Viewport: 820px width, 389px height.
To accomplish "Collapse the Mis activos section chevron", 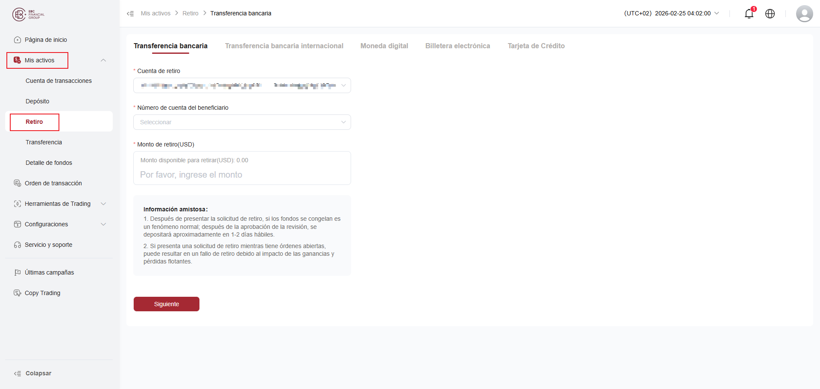I will (103, 60).
